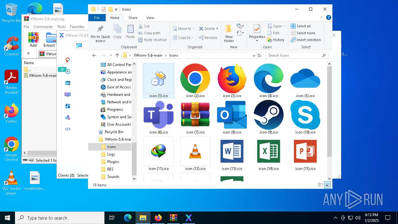
Task: Expand address bar history dropdown
Action: 254,55
